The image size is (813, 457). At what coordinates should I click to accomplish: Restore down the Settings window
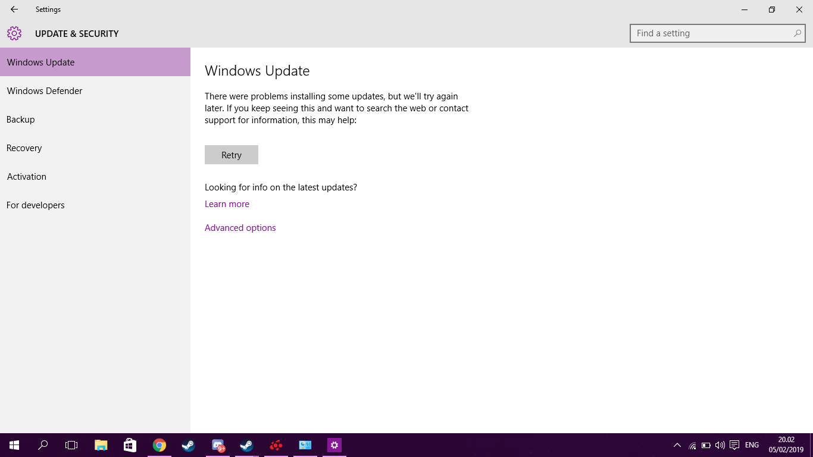(772, 10)
